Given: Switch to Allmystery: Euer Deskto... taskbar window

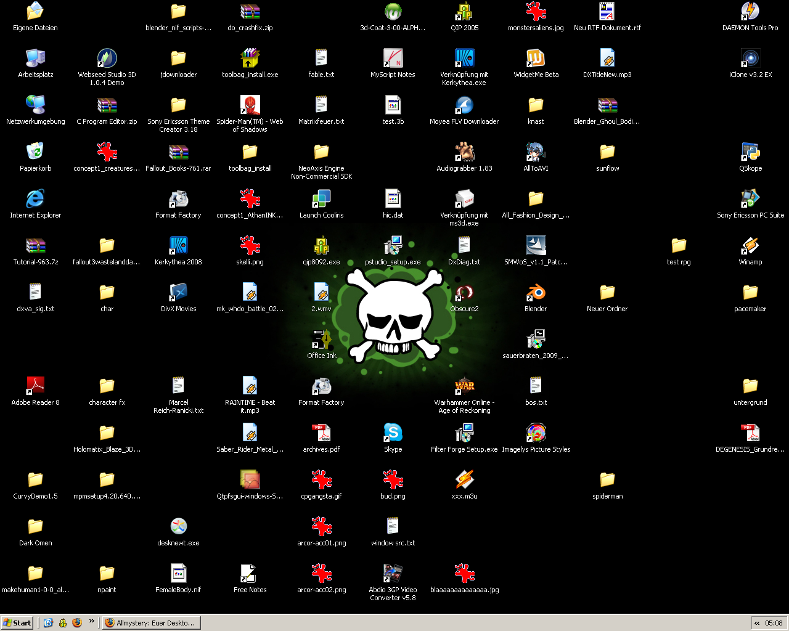Looking at the screenshot, I should click(151, 623).
